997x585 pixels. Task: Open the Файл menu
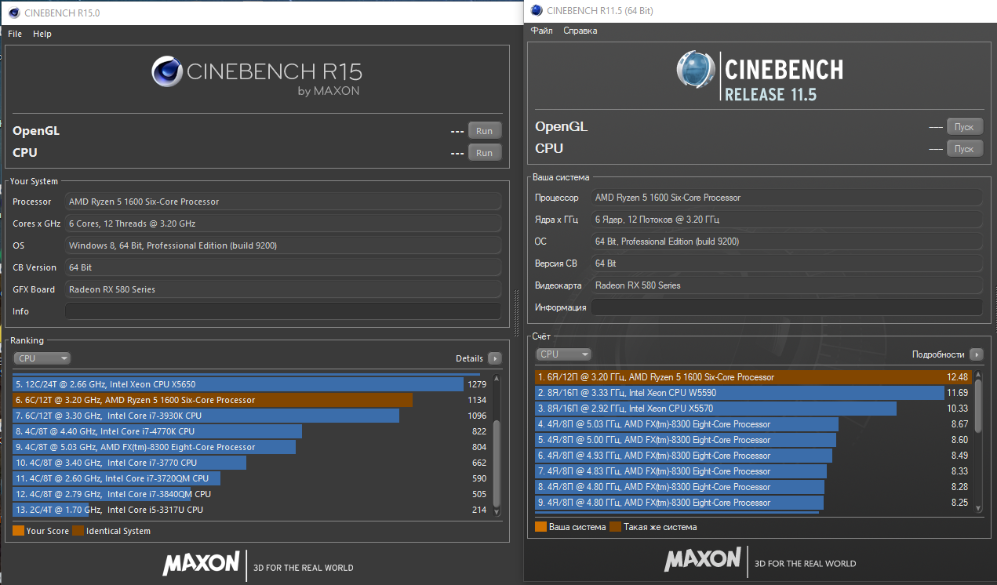coord(541,31)
